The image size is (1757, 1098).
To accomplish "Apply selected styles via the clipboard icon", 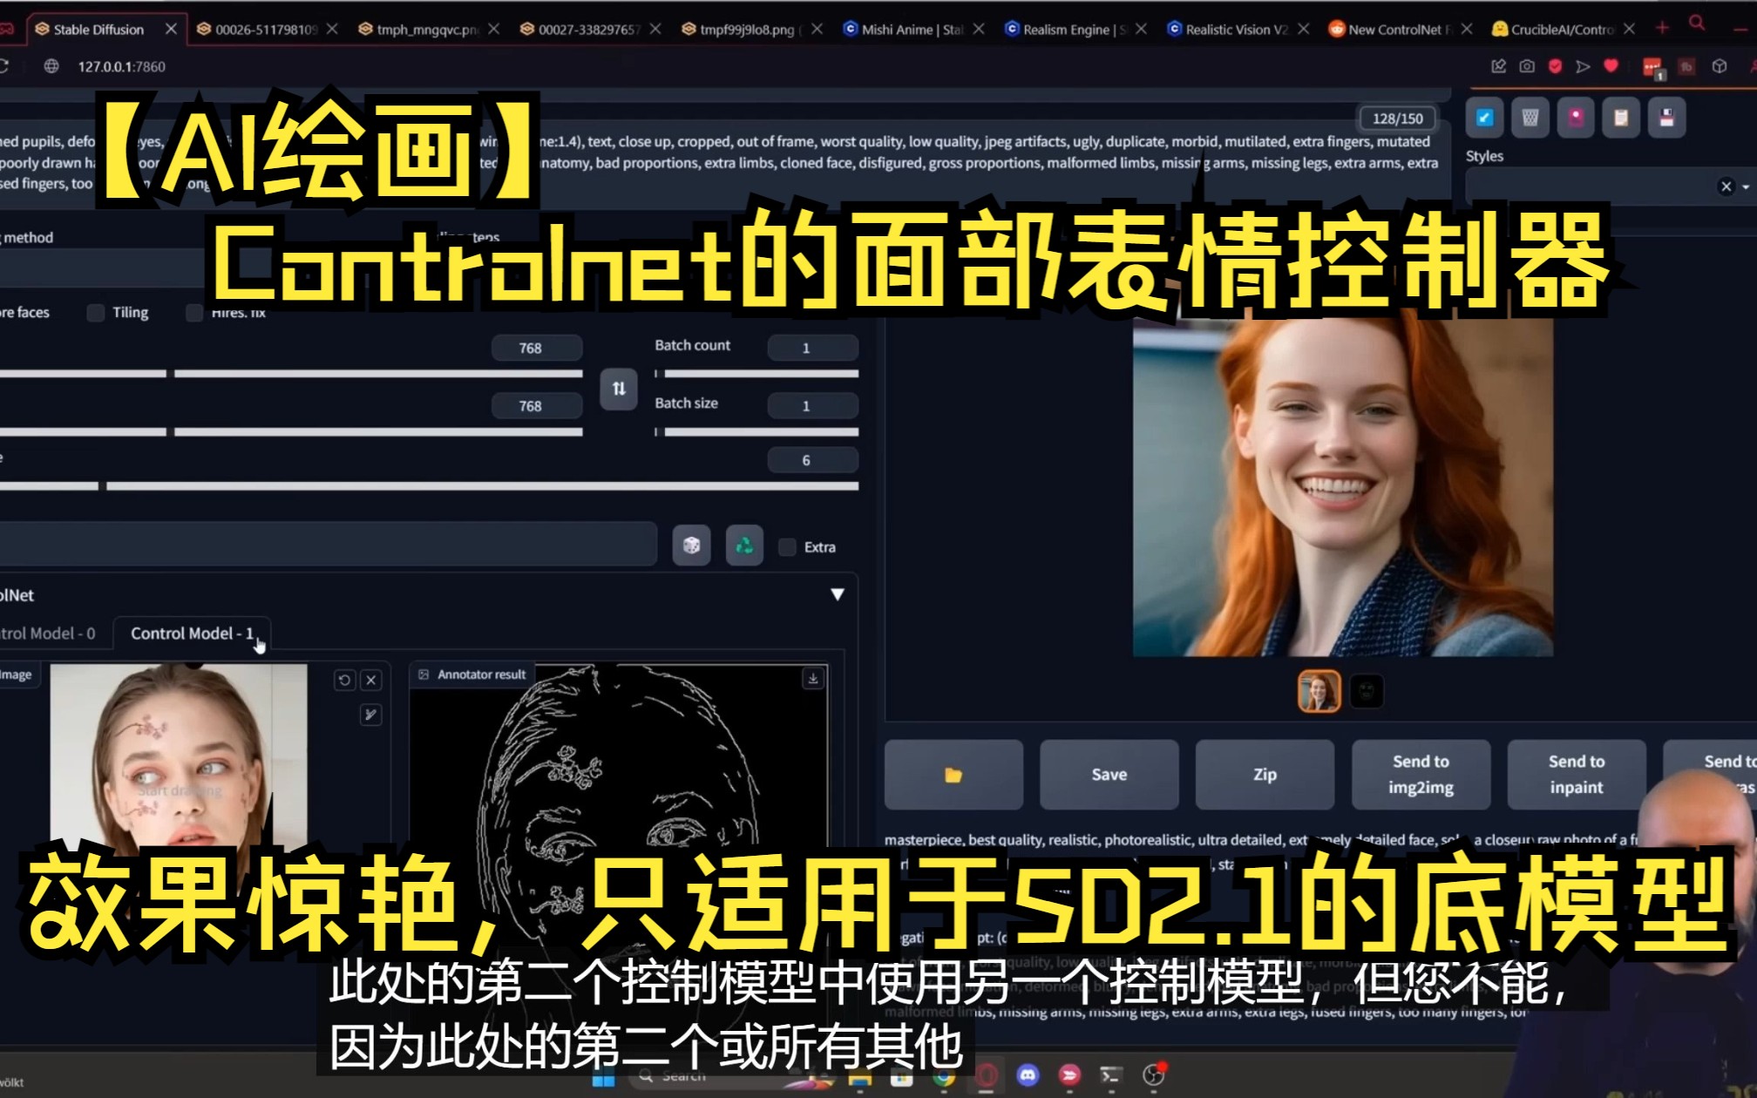I will click(1619, 118).
